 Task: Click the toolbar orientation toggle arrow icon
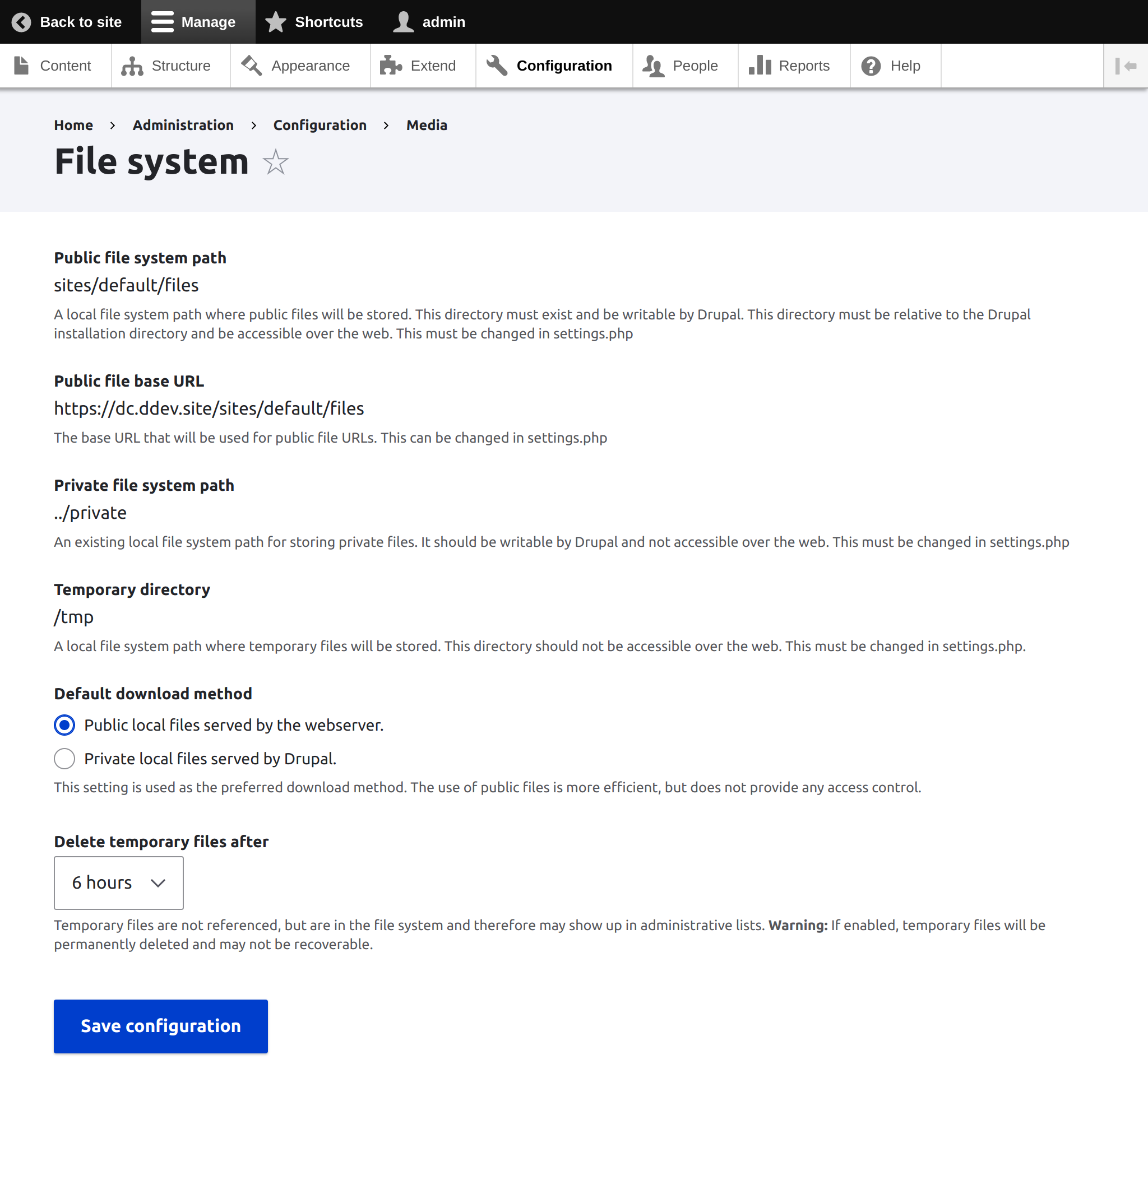click(1125, 66)
